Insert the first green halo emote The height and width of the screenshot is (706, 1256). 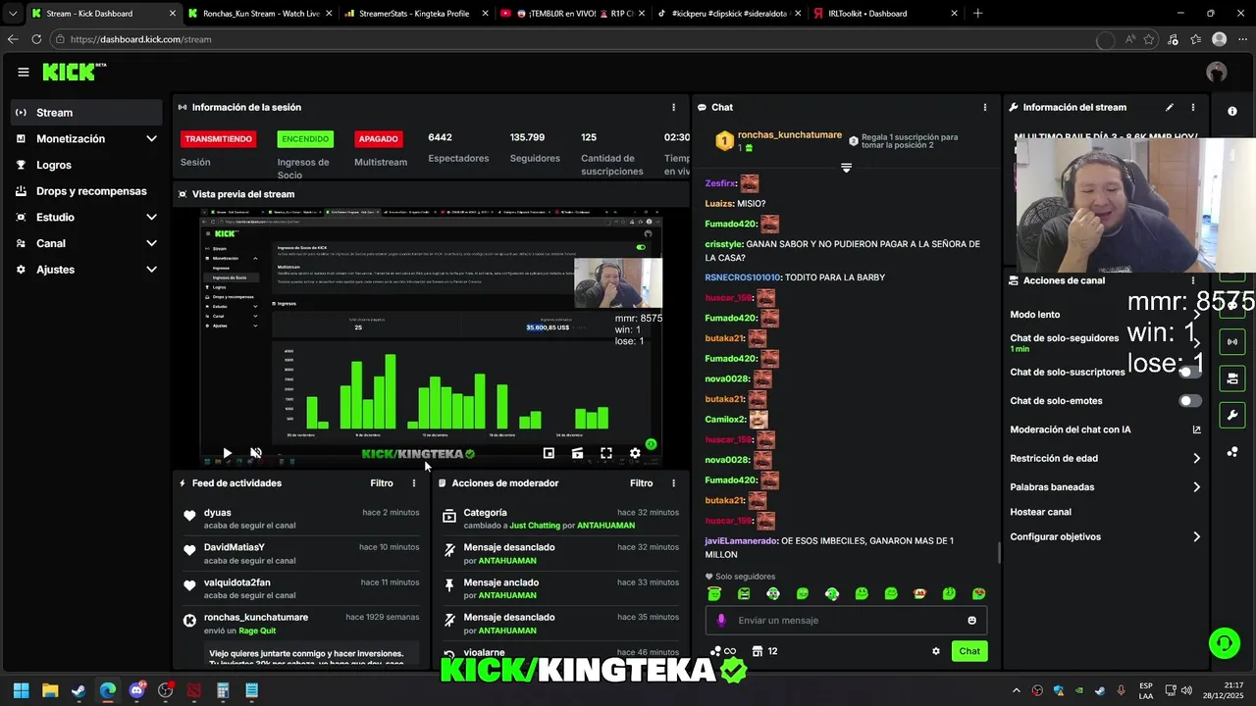coord(714,594)
